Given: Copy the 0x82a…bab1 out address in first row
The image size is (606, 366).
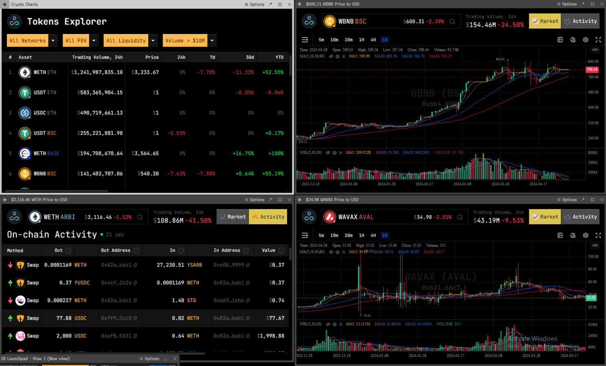Looking at the screenshot, I should pyautogui.click(x=135, y=265).
